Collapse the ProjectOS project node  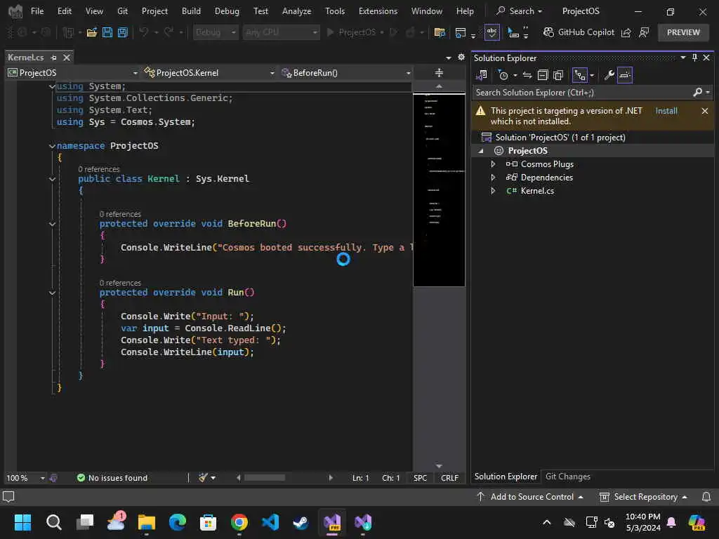click(480, 151)
